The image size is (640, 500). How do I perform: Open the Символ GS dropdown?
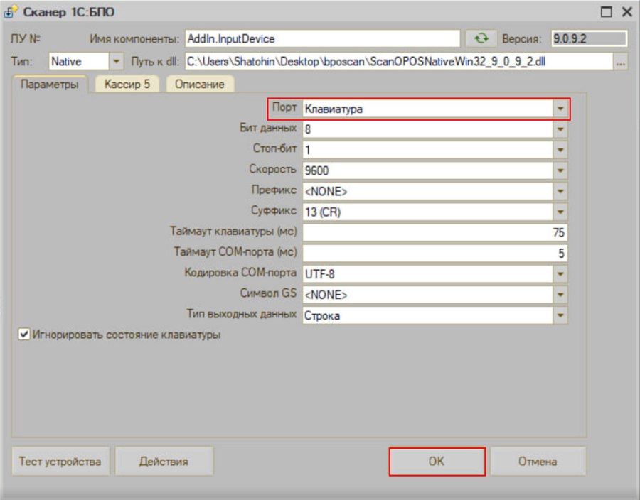point(560,295)
